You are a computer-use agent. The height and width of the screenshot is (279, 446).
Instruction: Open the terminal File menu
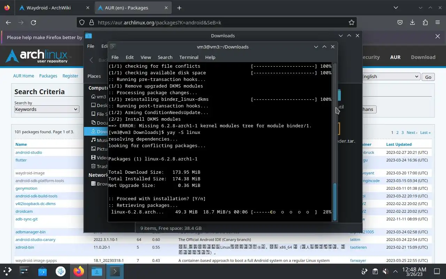point(115,57)
